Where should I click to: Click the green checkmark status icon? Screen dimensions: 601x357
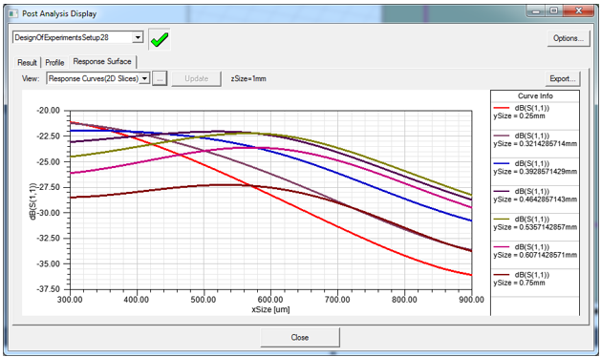pyautogui.click(x=160, y=39)
